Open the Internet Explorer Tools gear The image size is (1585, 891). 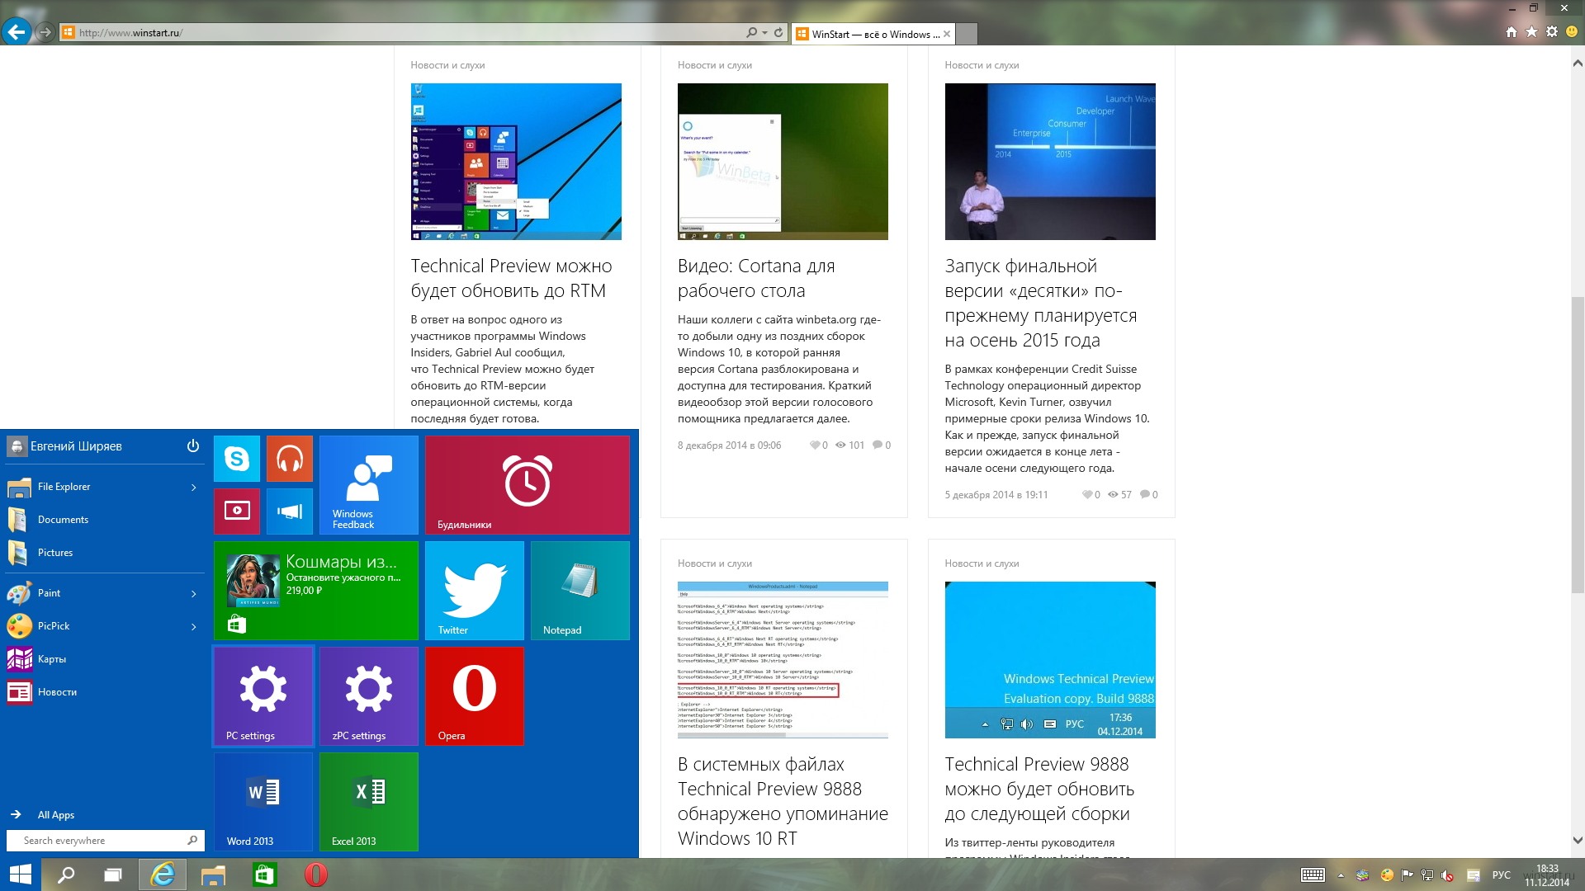1552,31
